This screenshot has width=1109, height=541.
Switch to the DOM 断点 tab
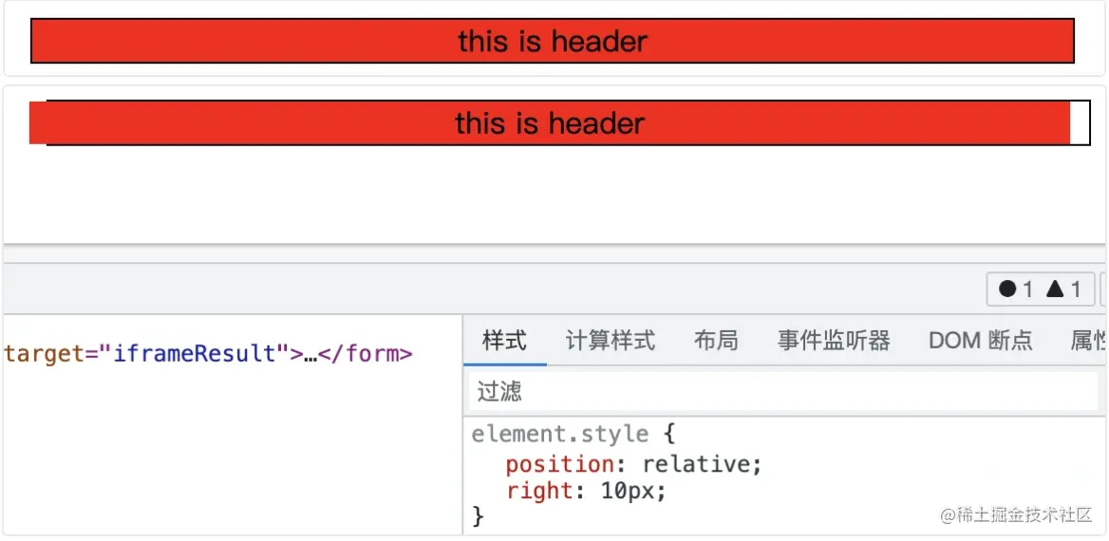pyautogui.click(x=980, y=341)
